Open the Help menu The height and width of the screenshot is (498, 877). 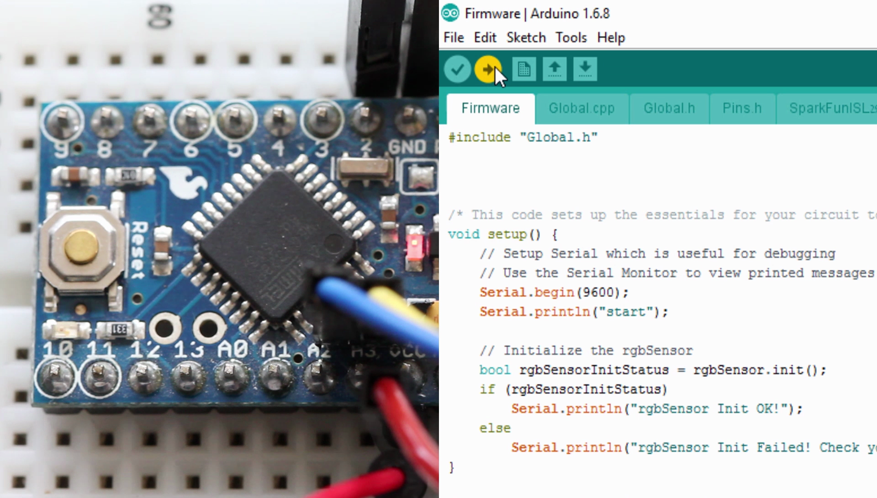(611, 37)
